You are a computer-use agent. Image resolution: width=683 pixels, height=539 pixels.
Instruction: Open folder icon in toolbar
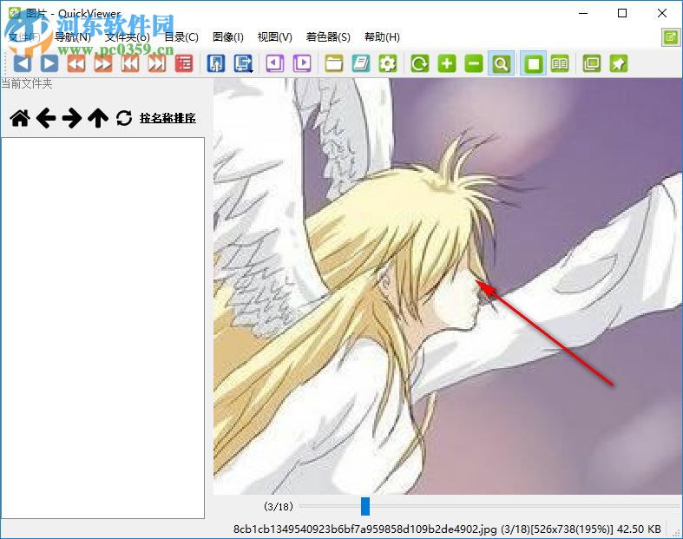tap(334, 63)
